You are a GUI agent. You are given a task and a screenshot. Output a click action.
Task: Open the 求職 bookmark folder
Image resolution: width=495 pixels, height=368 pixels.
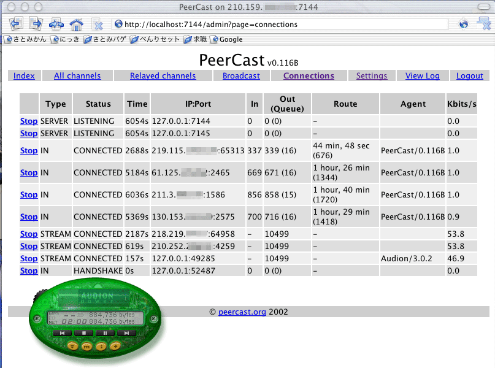[x=196, y=39]
